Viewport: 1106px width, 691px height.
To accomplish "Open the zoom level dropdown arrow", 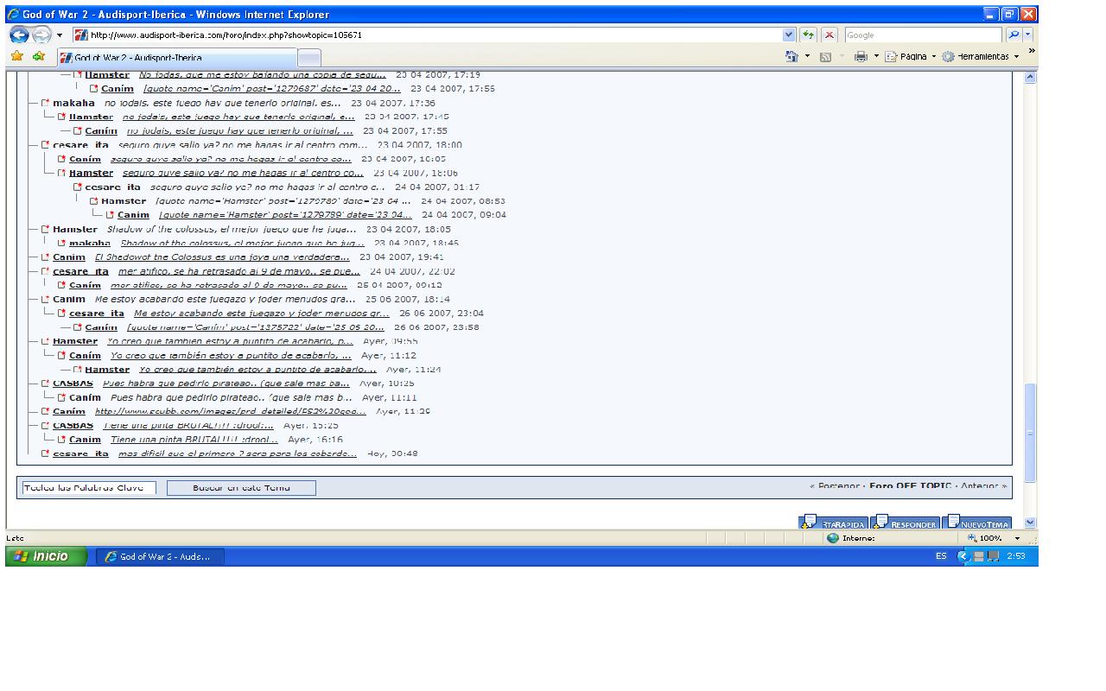I will 1017,538.
